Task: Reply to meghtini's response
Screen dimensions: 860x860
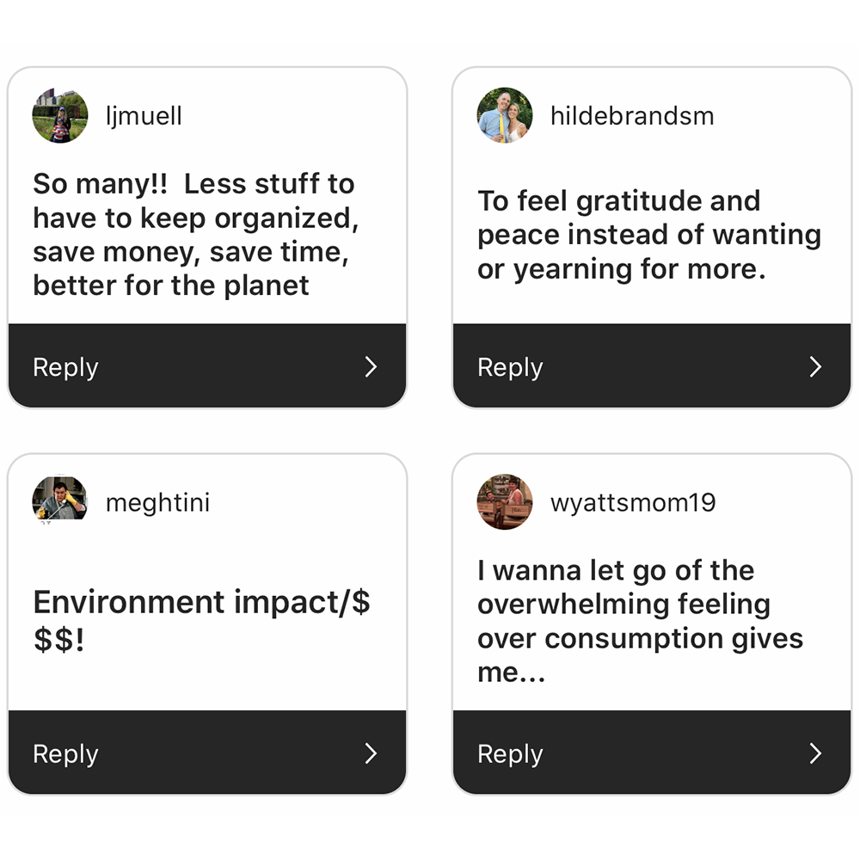Action: 207,752
